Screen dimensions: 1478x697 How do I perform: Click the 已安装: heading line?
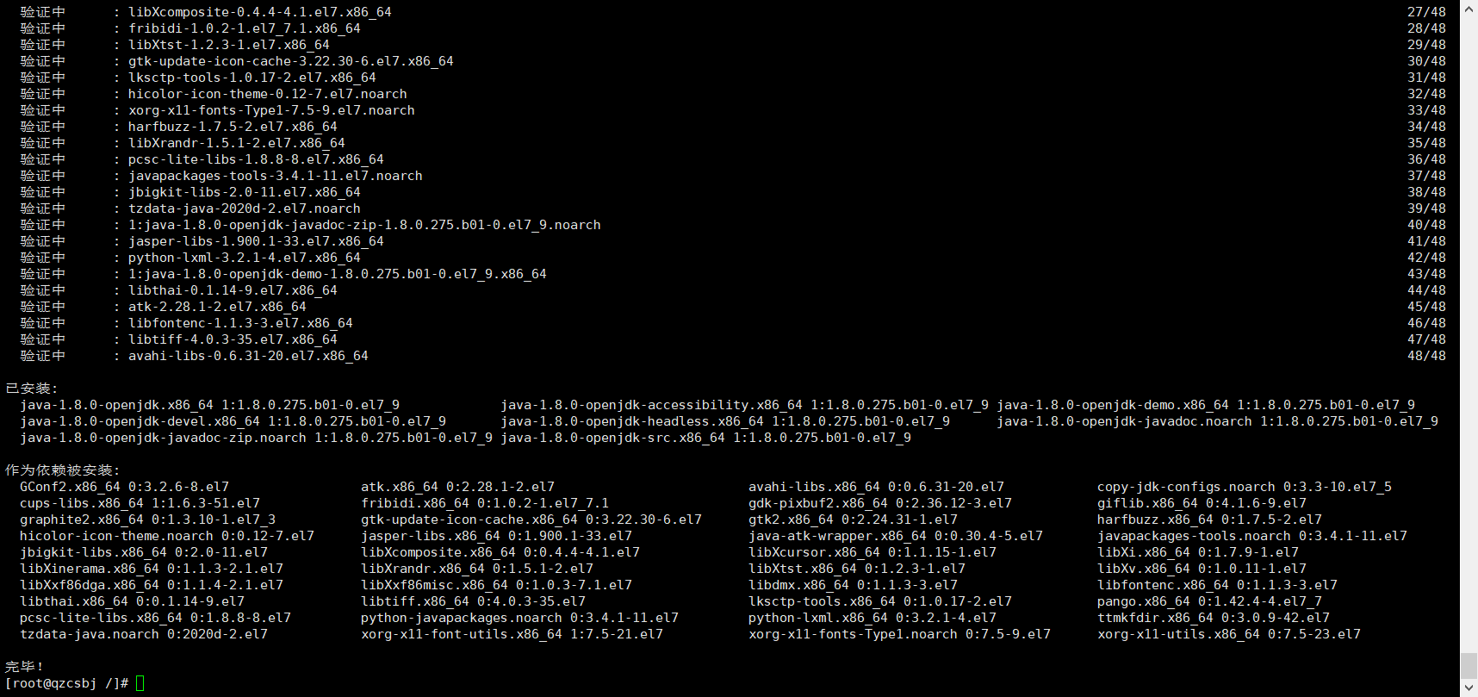pos(31,389)
